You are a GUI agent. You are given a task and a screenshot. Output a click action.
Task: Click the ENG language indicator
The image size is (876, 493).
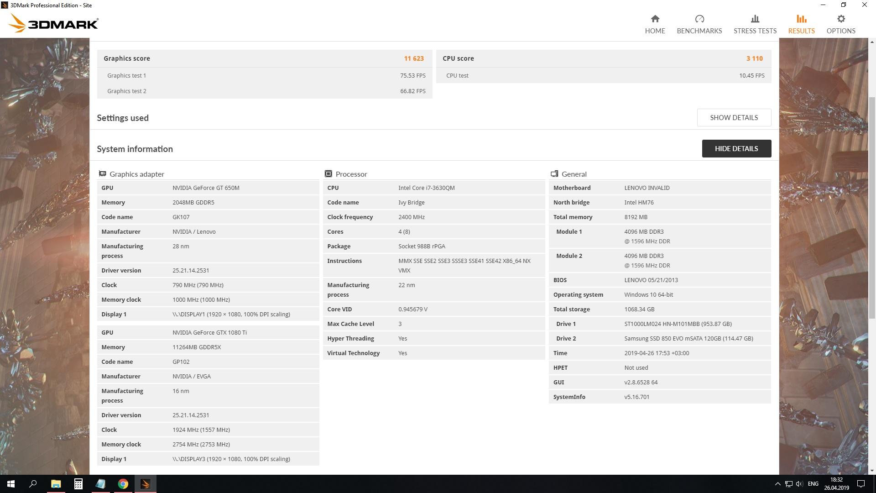pyautogui.click(x=813, y=484)
